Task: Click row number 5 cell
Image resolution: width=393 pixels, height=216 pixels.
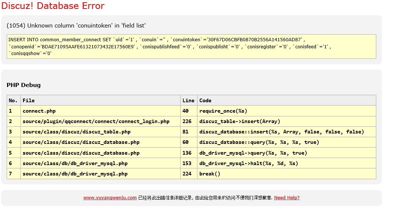Action: (x=14, y=153)
